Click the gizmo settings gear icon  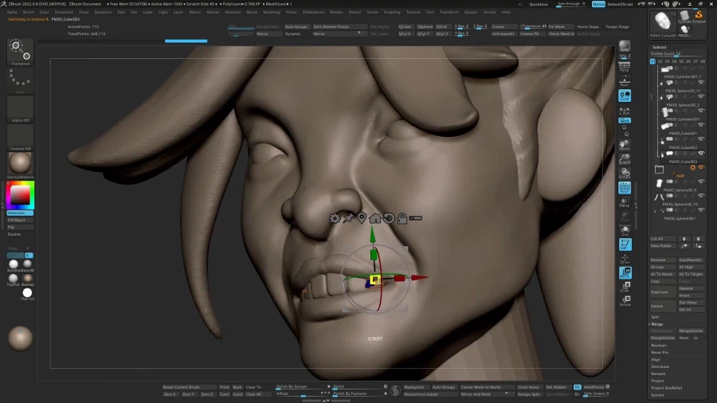335,217
